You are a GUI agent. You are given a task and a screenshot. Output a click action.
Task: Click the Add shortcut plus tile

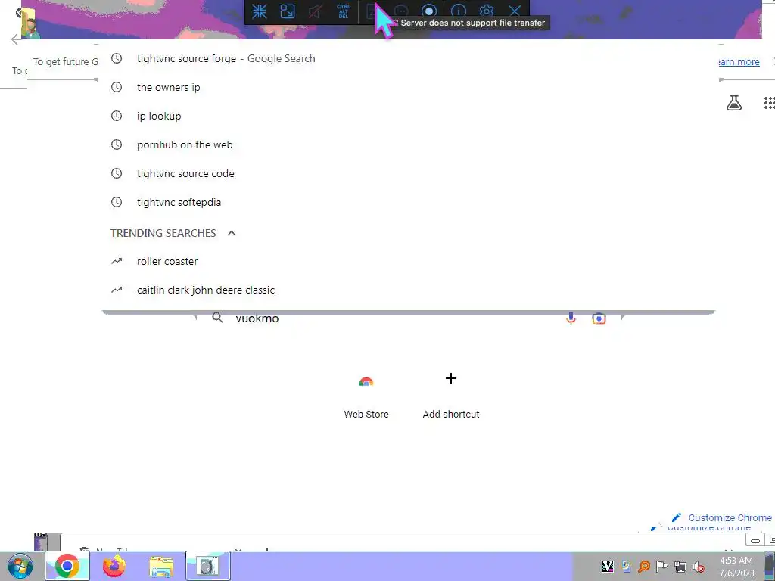pos(451,395)
